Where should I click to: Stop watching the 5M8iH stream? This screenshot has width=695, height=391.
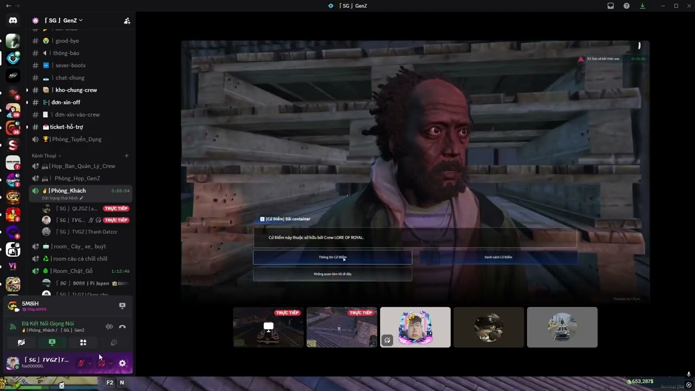coord(122,306)
